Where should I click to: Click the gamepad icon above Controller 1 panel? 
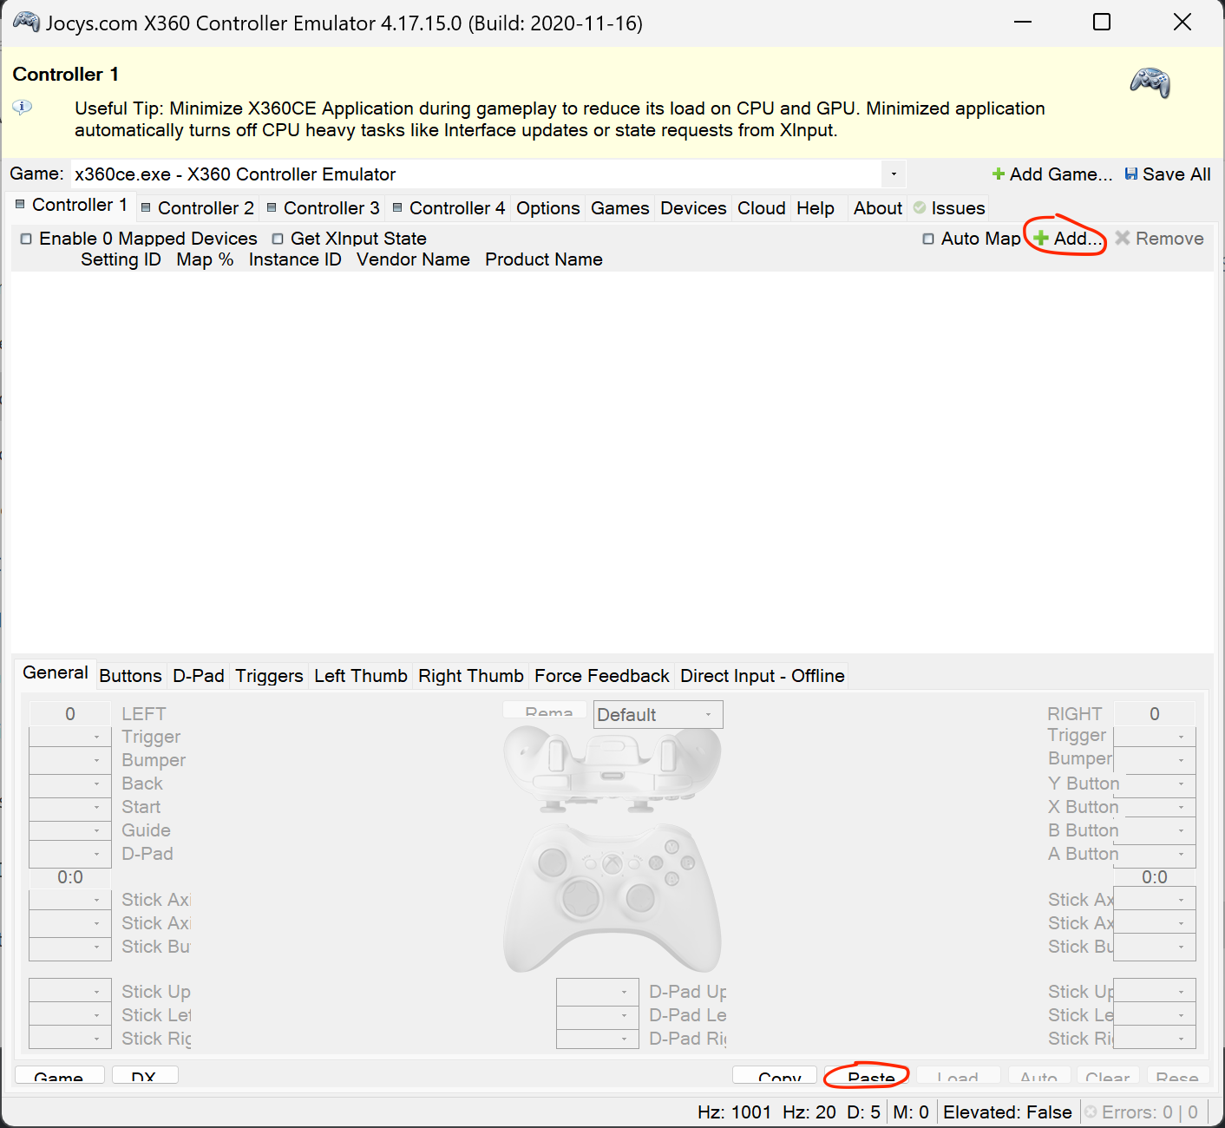click(x=1150, y=84)
